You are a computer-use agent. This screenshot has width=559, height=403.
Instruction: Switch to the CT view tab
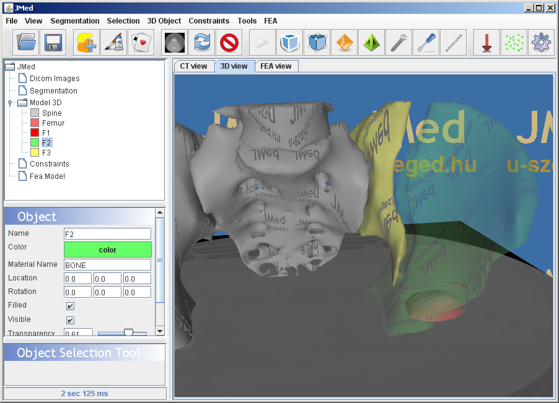[x=193, y=66]
